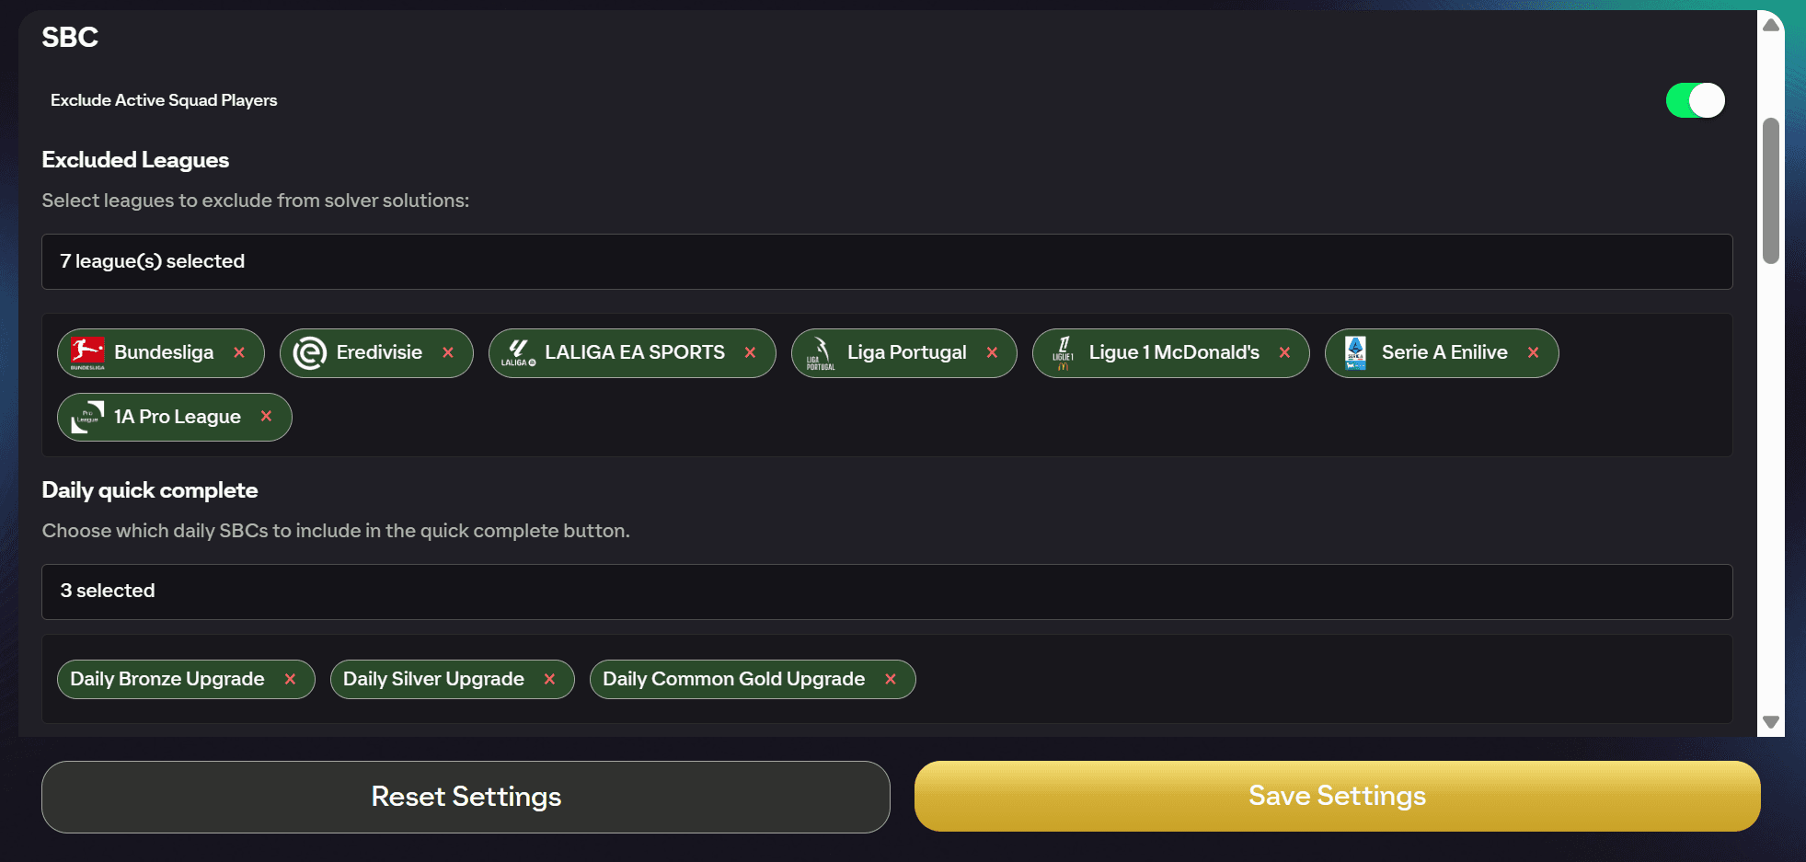Remove Daily Bronze Upgrade chip
Image resolution: width=1806 pixels, height=862 pixels.
[x=290, y=679]
